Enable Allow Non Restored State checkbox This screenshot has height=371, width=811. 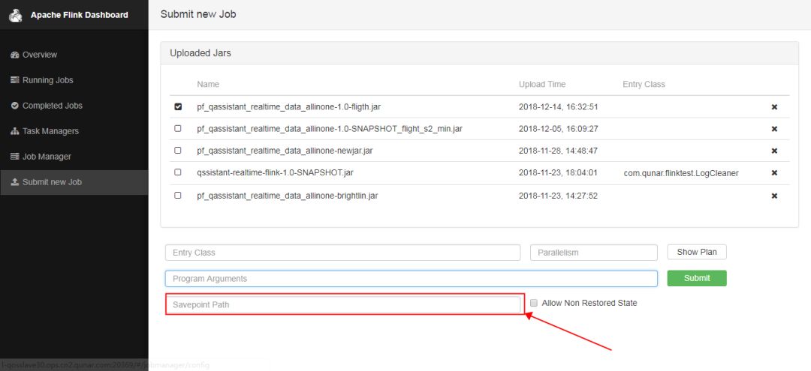534,303
